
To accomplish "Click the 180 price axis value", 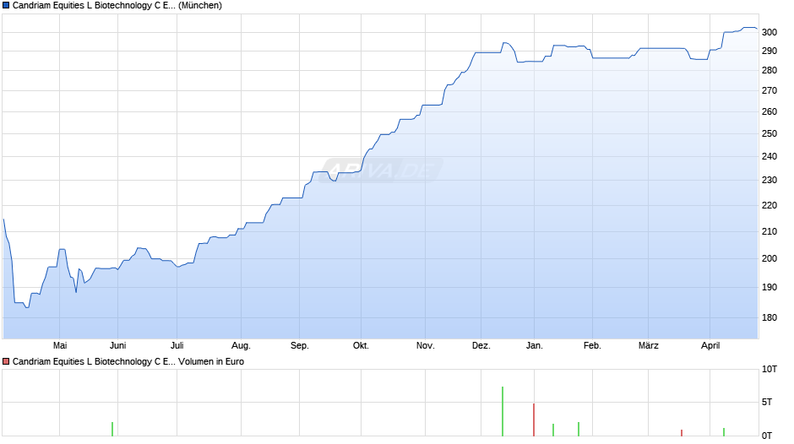I will pos(770,317).
